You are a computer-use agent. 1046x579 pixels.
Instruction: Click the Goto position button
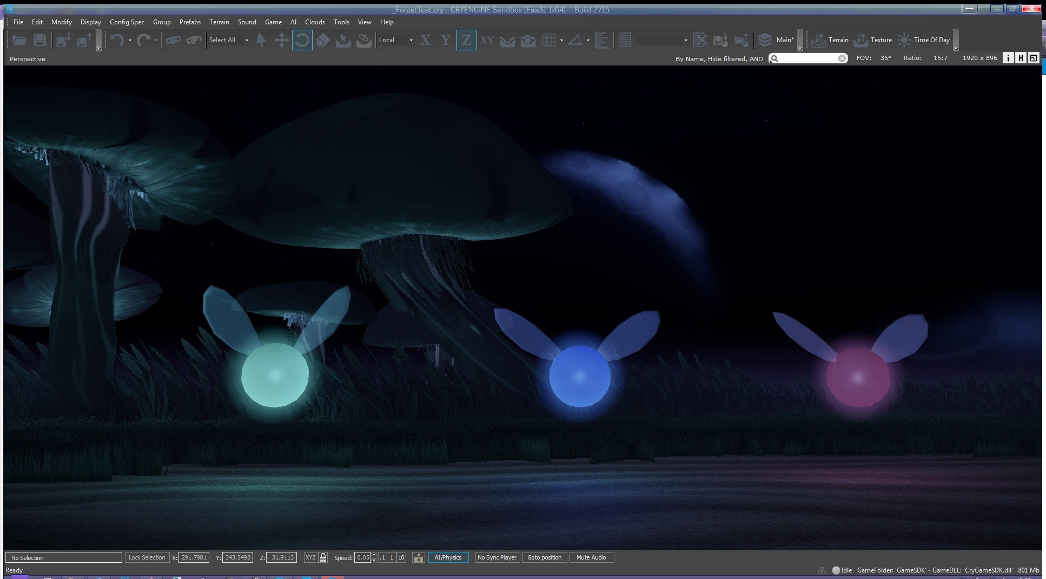pyautogui.click(x=544, y=557)
